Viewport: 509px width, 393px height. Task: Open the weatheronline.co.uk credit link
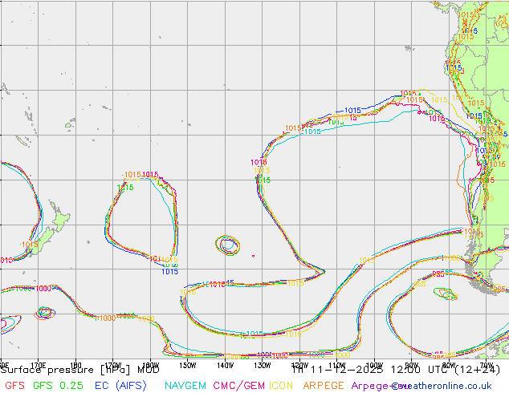pyautogui.click(x=442, y=386)
